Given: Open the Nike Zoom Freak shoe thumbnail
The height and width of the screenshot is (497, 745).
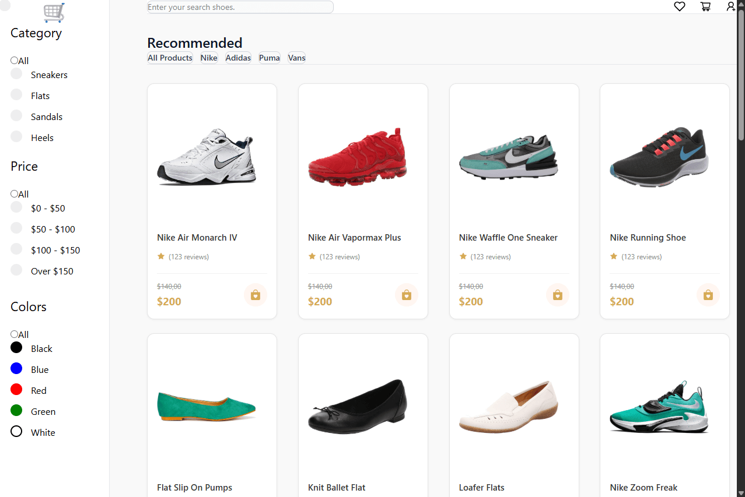Looking at the screenshot, I should [x=659, y=407].
